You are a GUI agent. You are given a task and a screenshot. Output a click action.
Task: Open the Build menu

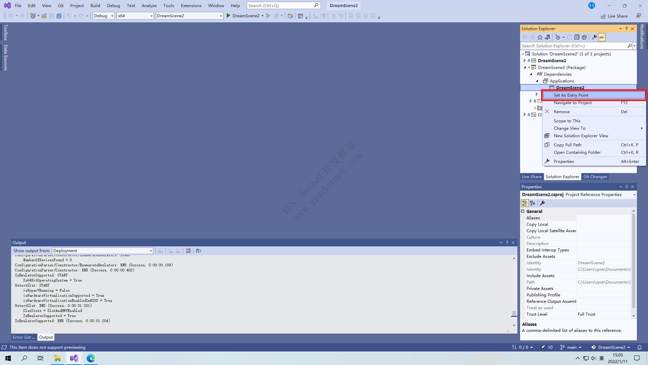95,5
